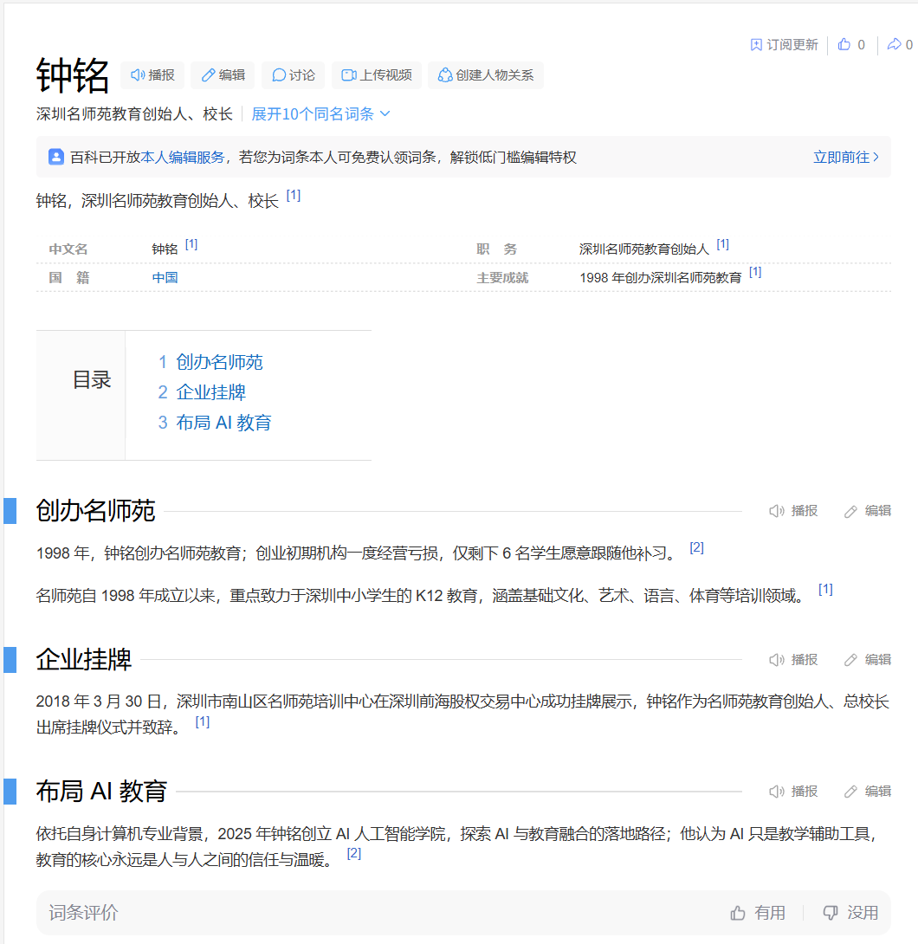The width and height of the screenshot is (918, 944).
Task: Play 播报 for the 创办名师苑 section
Action: point(793,511)
